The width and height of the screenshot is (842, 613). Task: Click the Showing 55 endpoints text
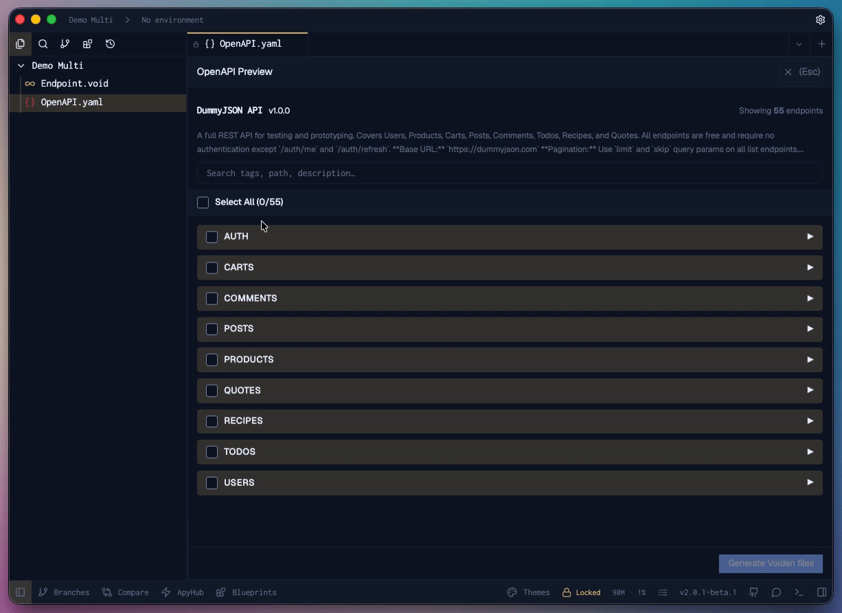[781, 111]
